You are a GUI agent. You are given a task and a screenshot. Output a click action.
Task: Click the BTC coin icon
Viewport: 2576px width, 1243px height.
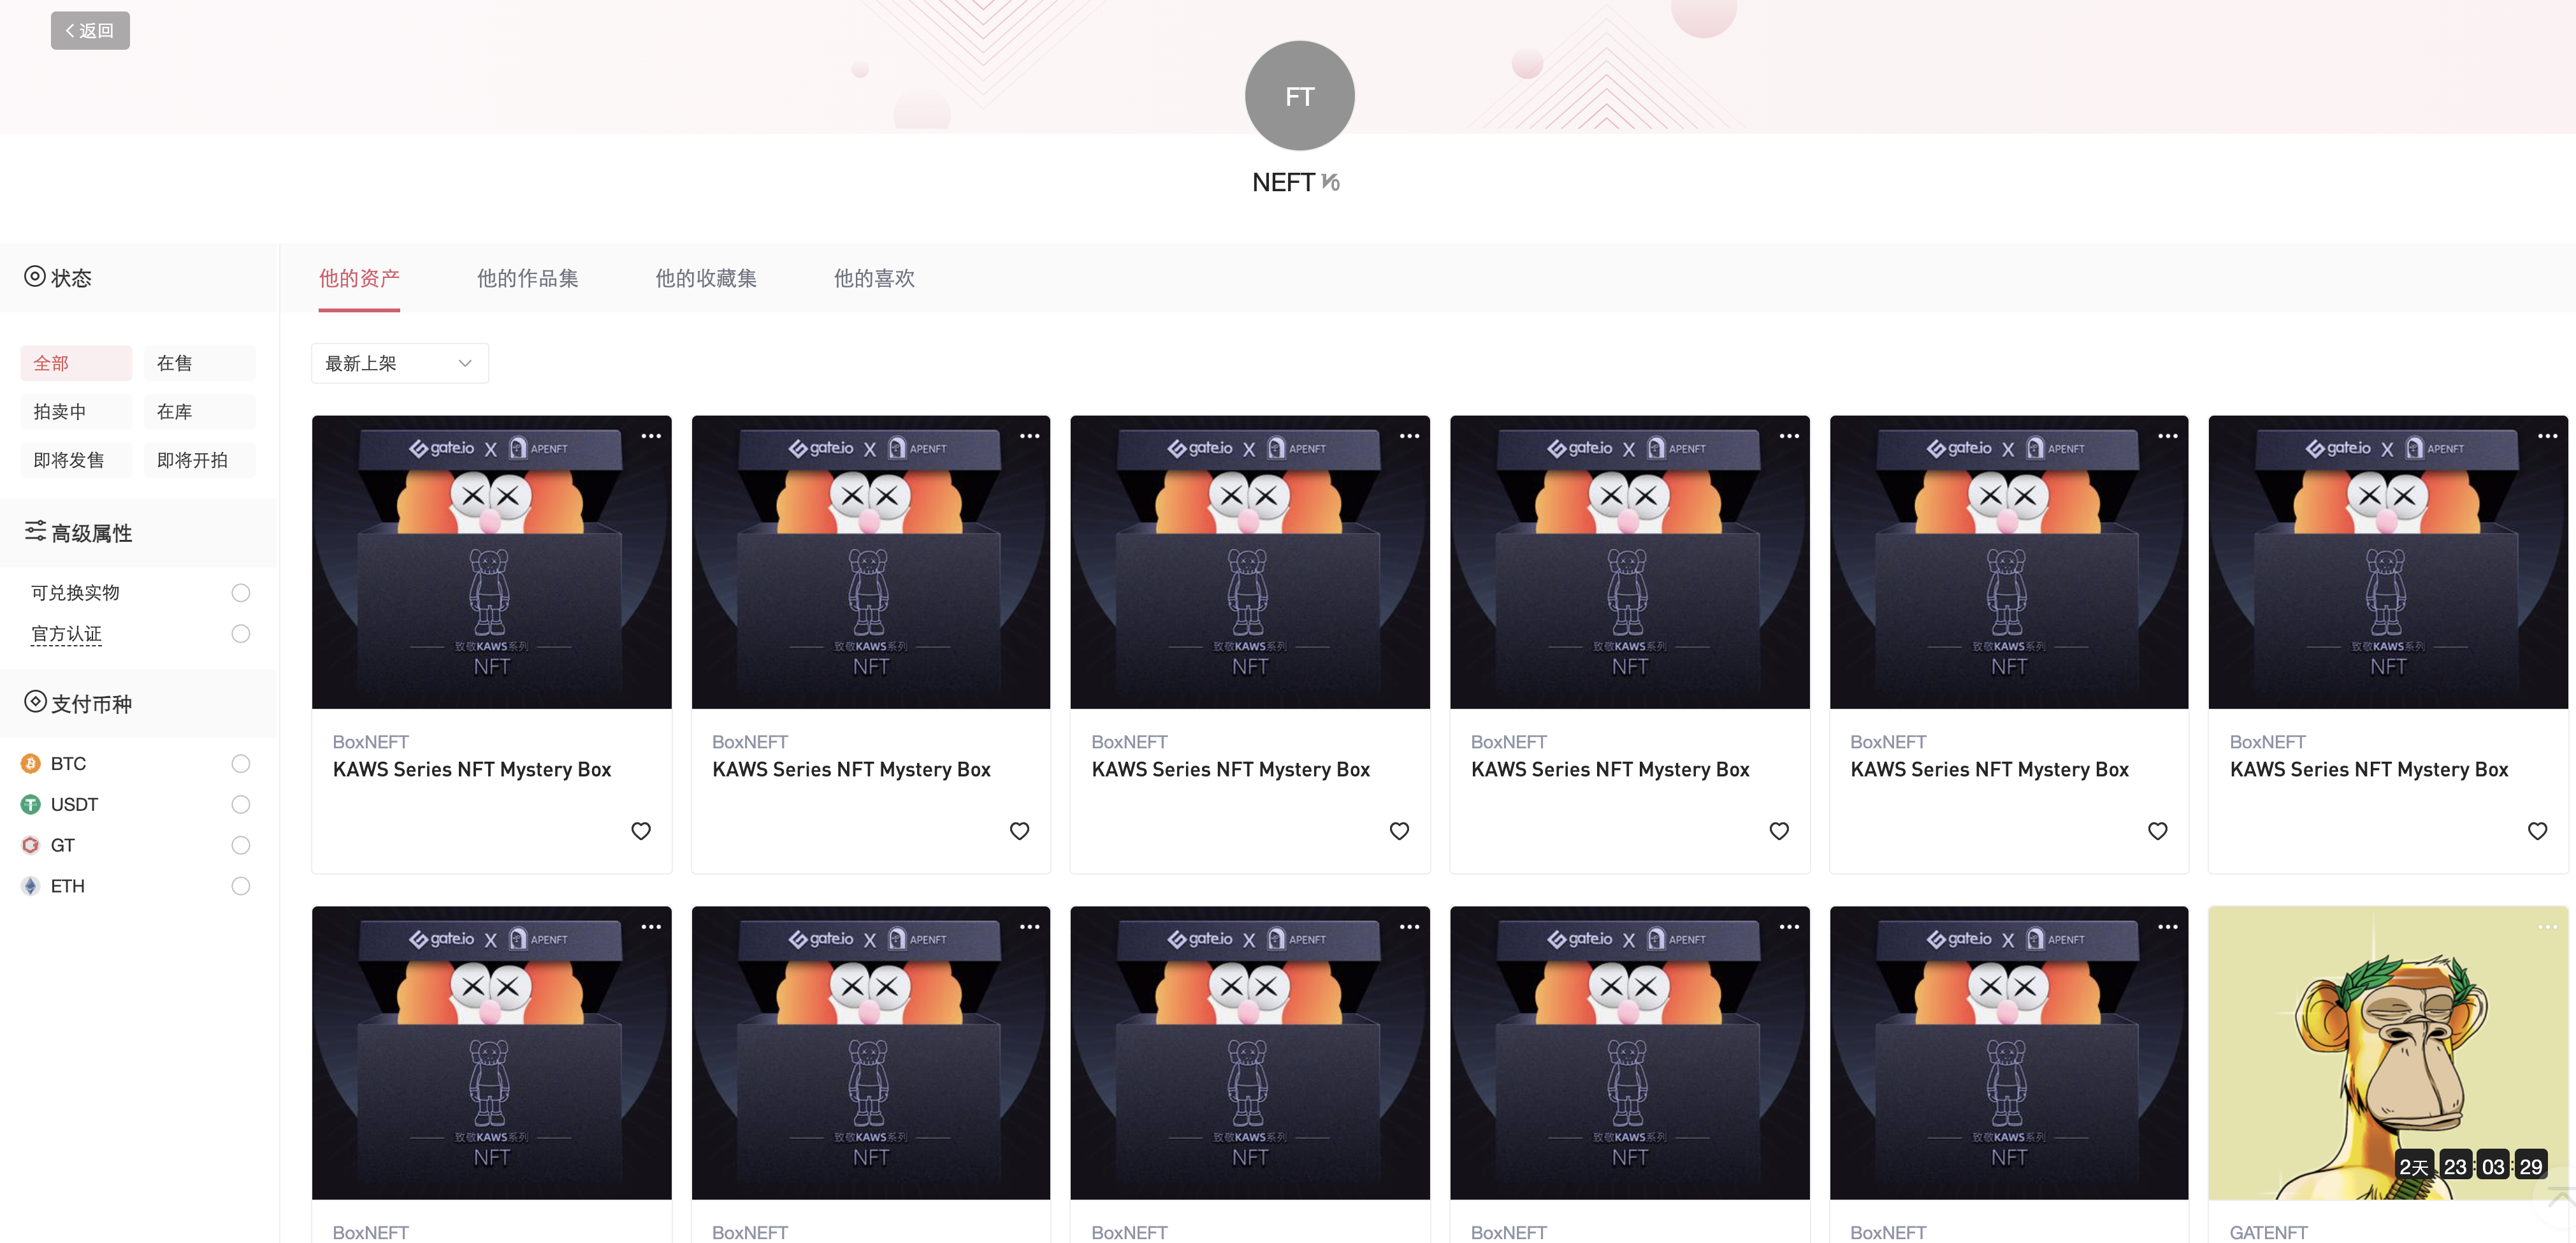coord(31,764)
